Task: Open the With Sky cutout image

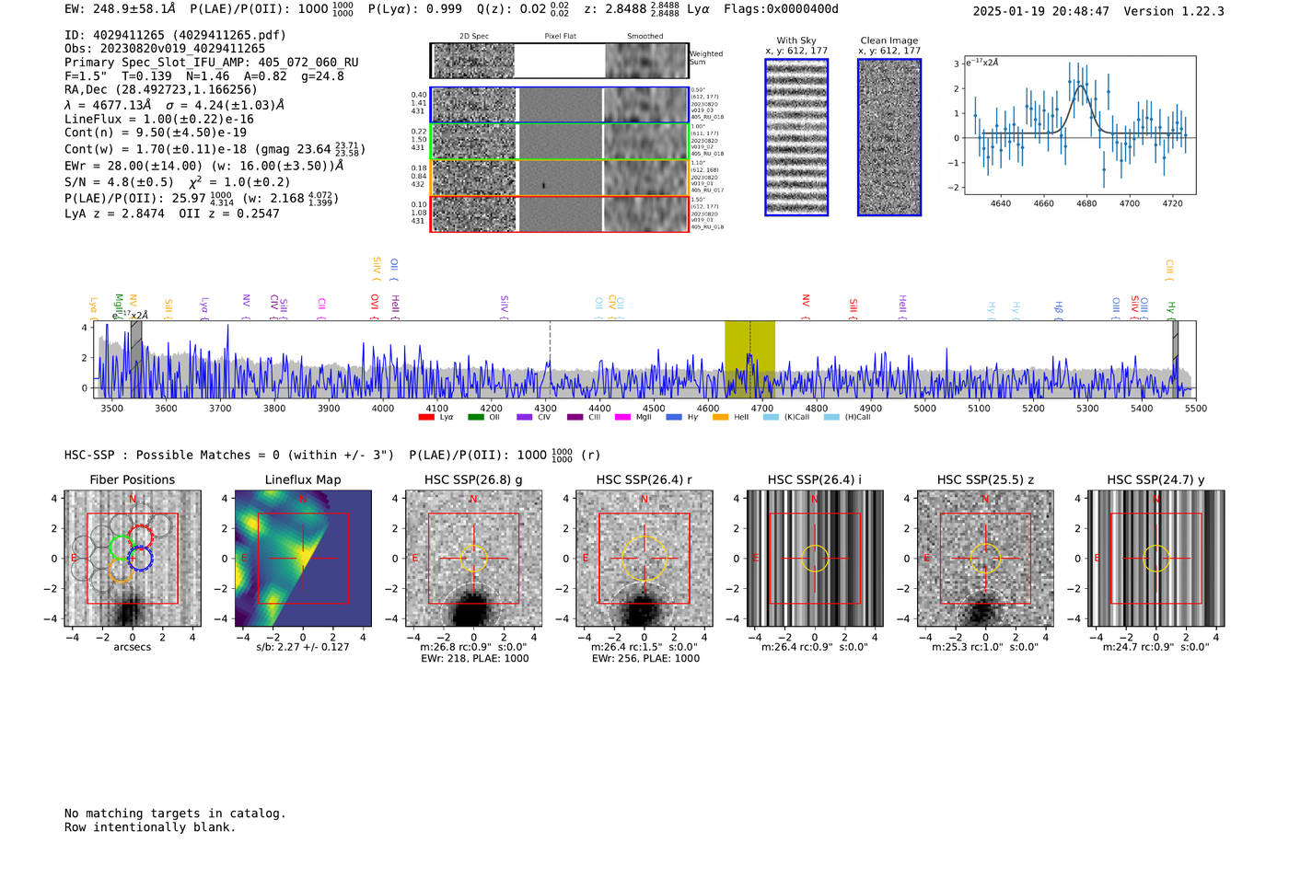Action: (x=796, y=137)
